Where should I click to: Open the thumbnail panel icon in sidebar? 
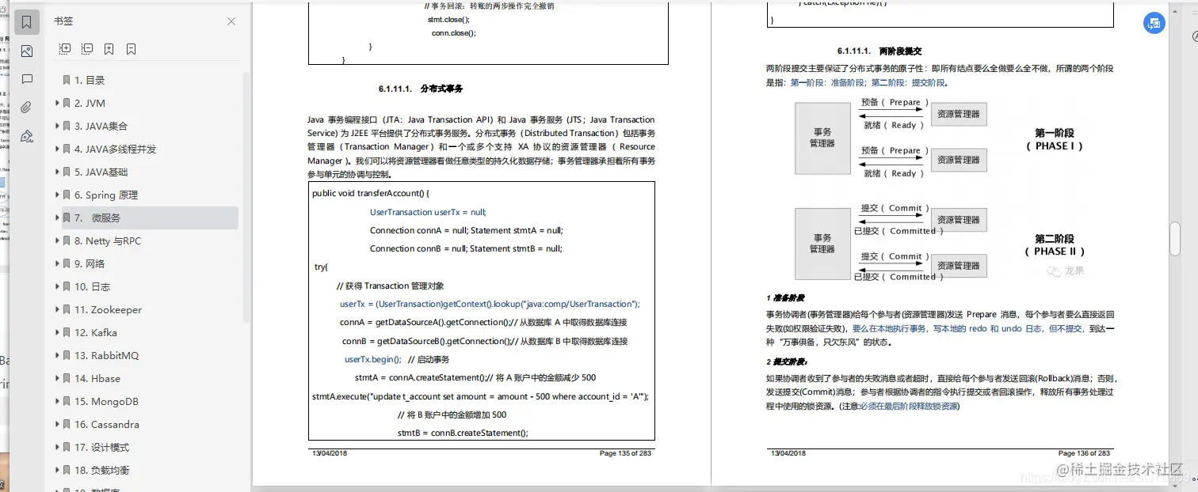(x=27, y=51)
